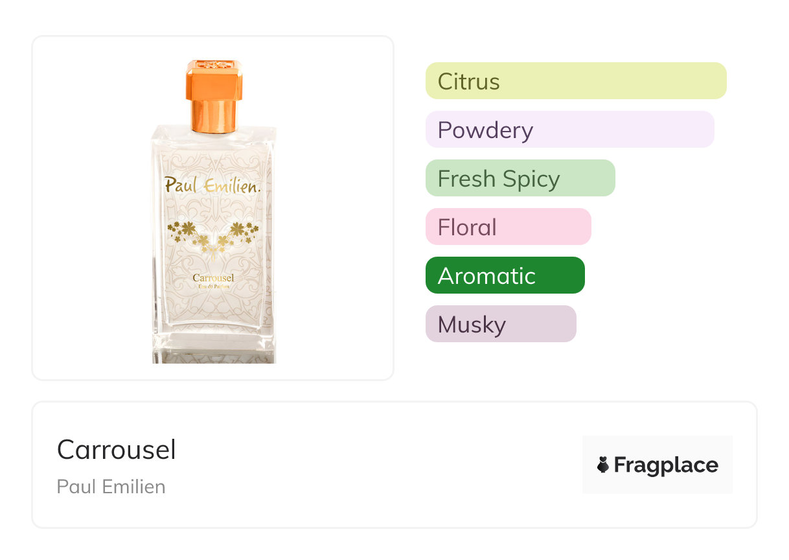Select the Citrus accord bar

pos(576,81)
